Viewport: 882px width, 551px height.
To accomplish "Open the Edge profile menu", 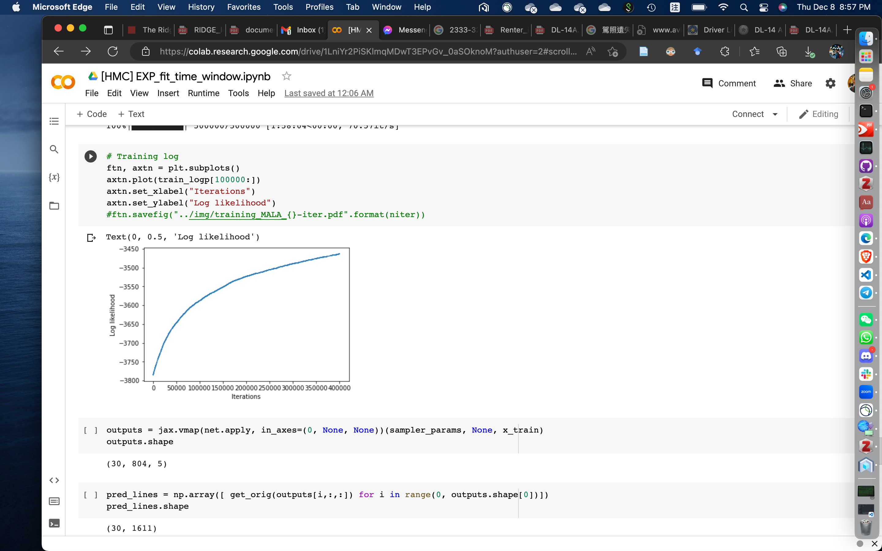I will click(x=836, y=51).
